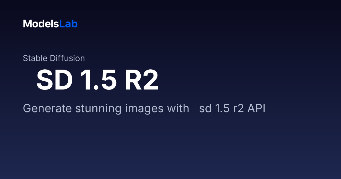The image size is (341, 179).
Task: Click the "Generate stunning images with" tagline
Action: click(106, 109)
